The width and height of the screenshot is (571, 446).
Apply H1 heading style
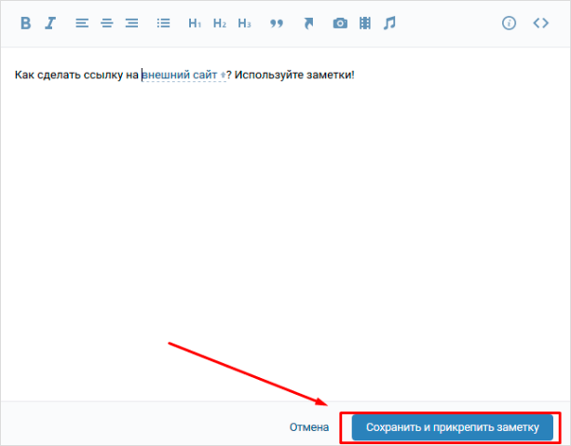click(195, 23)
